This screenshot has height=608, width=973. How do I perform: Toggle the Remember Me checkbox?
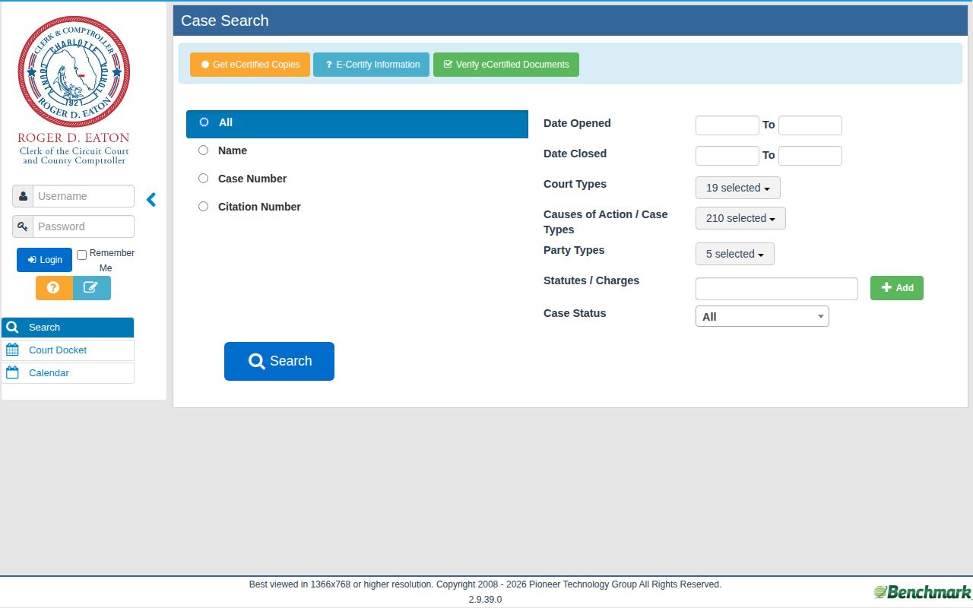tap(82, 255)
